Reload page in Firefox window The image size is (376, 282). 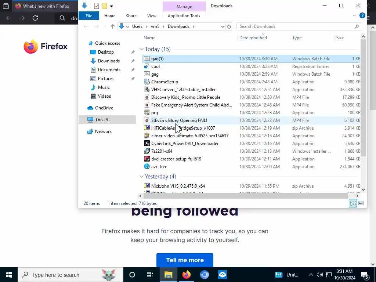pyautogui.click(x=35, y=18)
